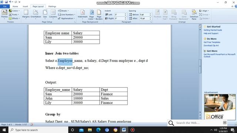Image resolution: width=237 pixels, height=133 pixels.
Task: Open the Hyphenation dropdown
Action: pos(66,18)
